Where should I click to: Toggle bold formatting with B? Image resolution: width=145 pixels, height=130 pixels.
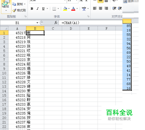[x=32, y=9]
